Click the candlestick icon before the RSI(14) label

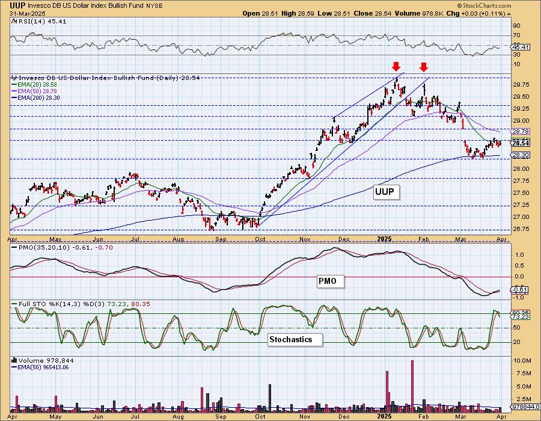13,21
